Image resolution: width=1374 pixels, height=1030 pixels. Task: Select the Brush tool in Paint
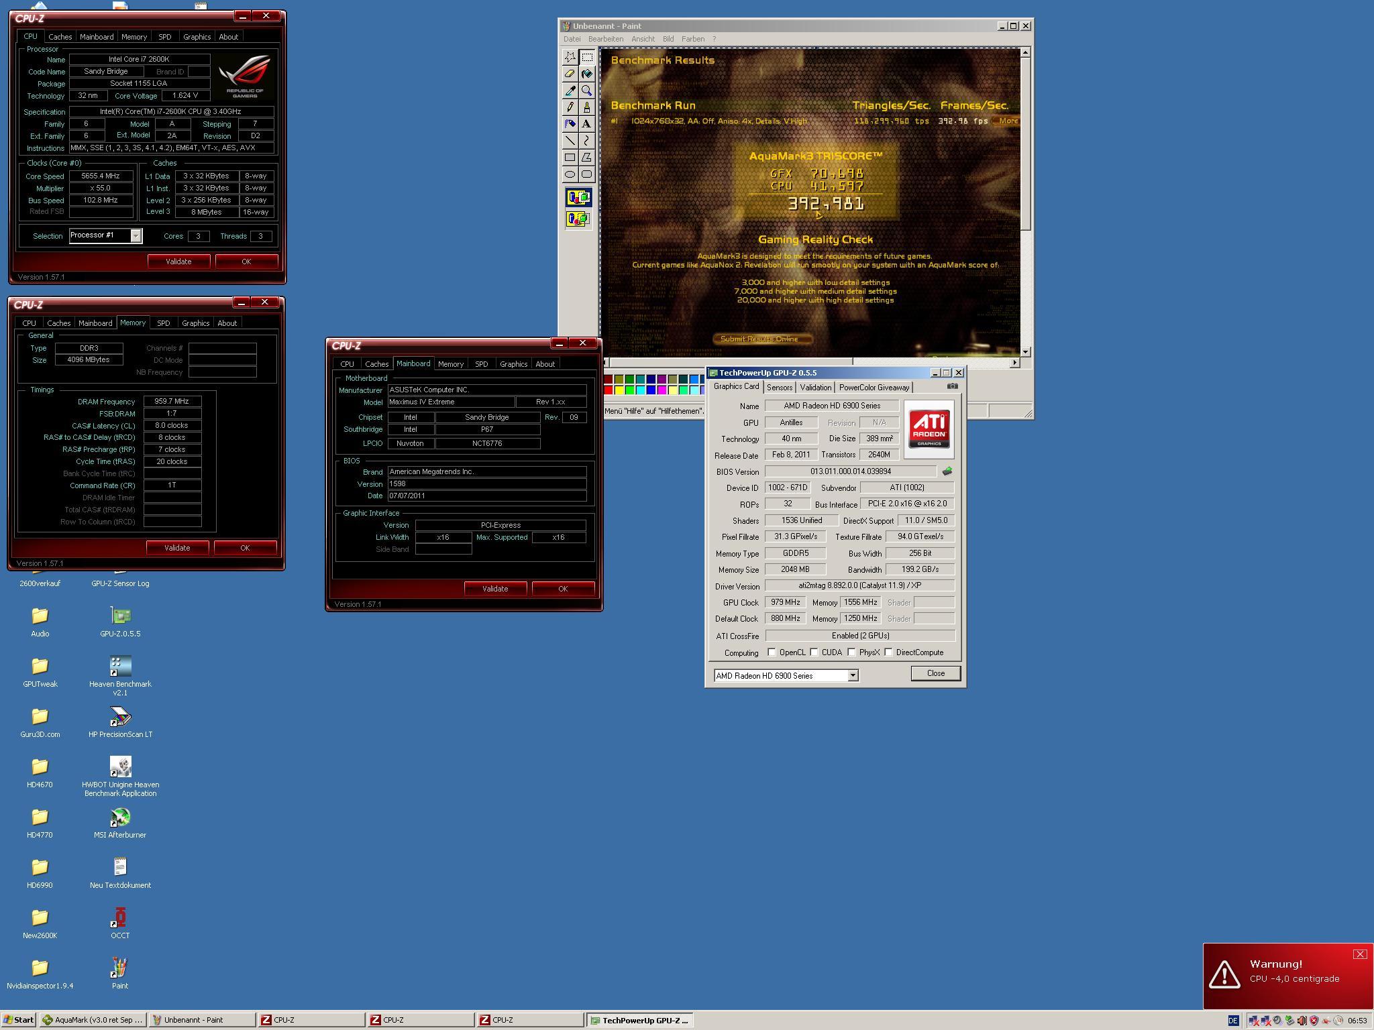tap(586, 107)
